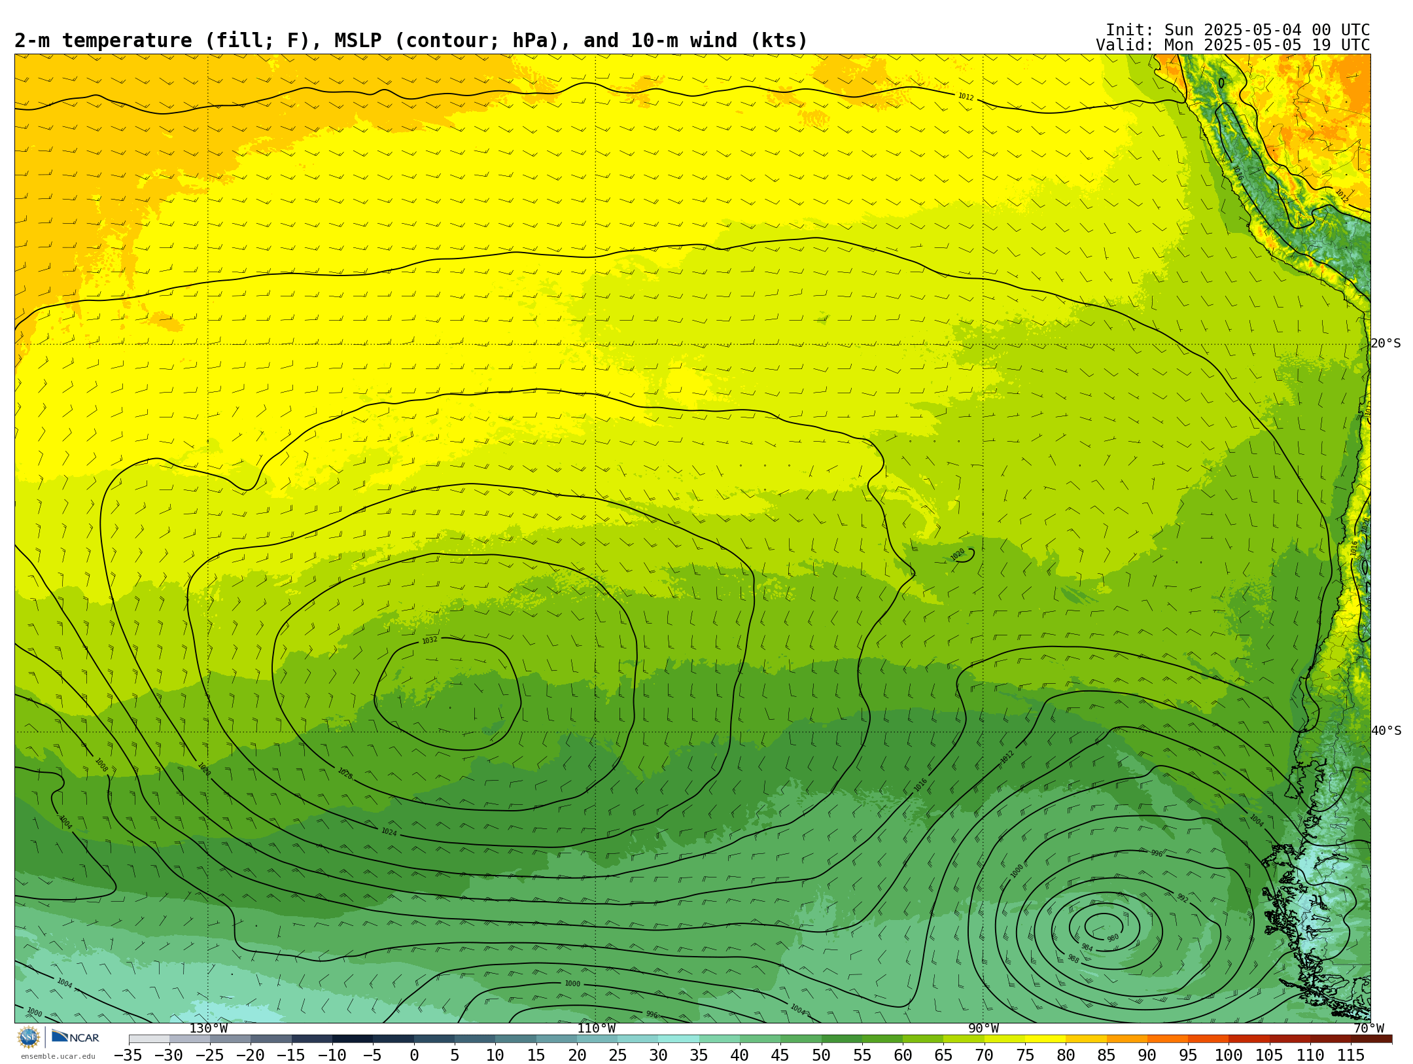Image resolution: width=1413 pixels, height=1064 pixels.
Task: Click the 1024 isobar contour label
Action: (x=389, y=832)
